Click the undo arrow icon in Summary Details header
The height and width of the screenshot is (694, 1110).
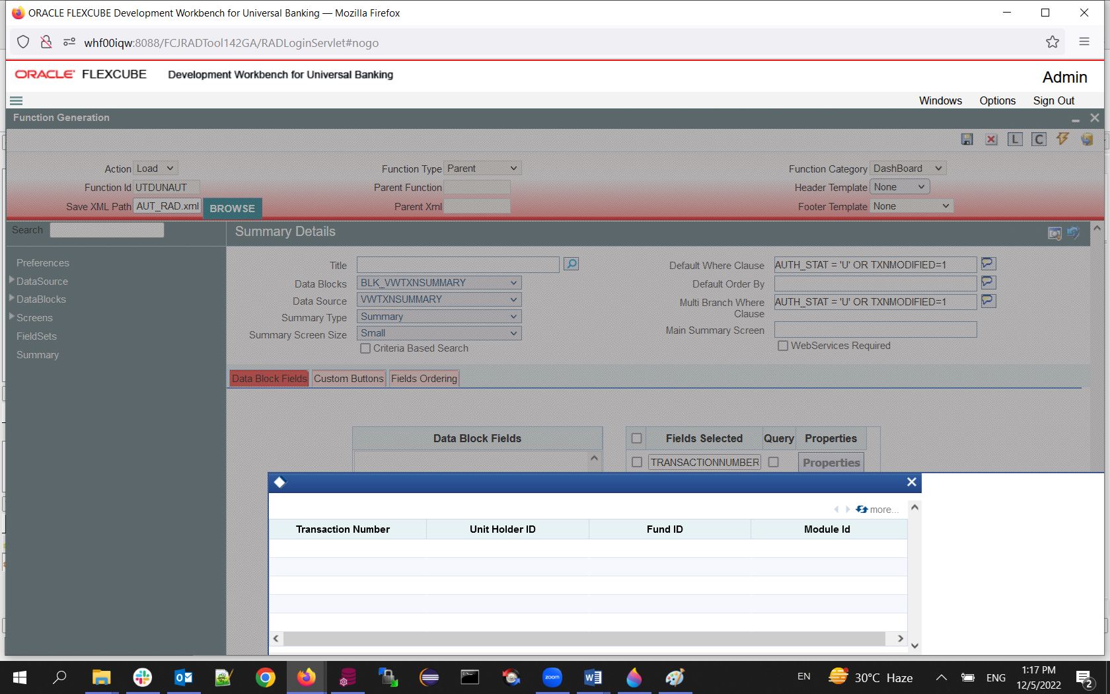pyautogui.click(x=1073, y=233)
